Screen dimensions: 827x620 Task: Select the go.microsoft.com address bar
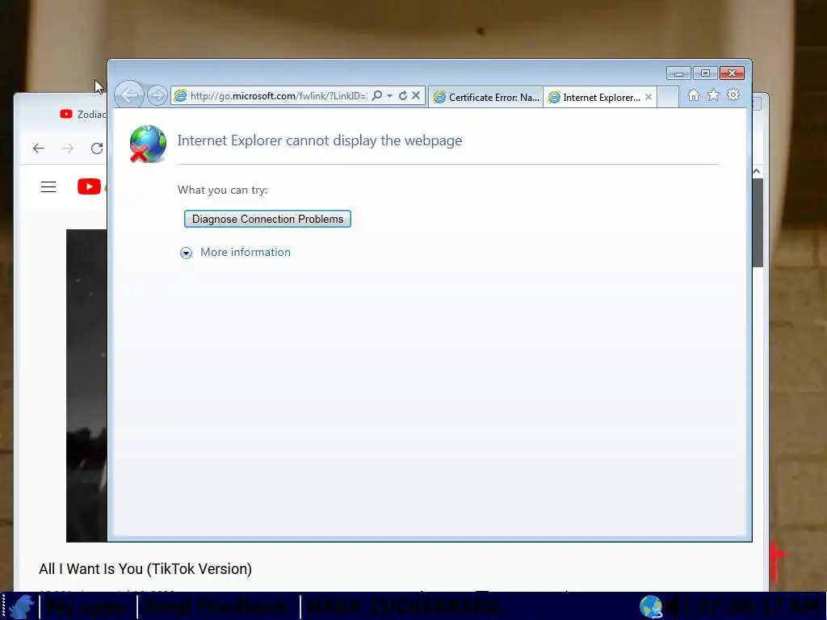[279, 96]
